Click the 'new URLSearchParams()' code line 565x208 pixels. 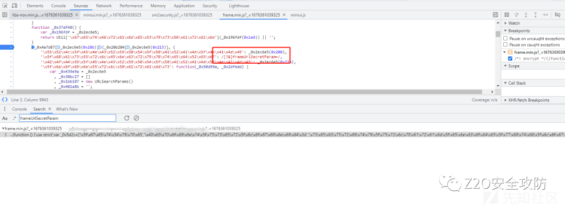pyautogui.click(x=93, y=82)
